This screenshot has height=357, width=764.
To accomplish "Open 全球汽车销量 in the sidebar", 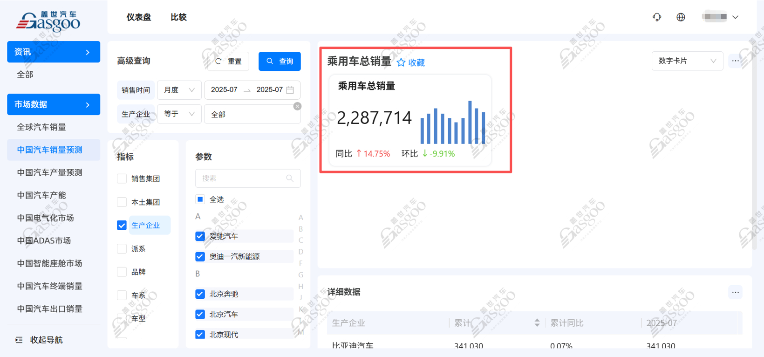I will [41, 127].
